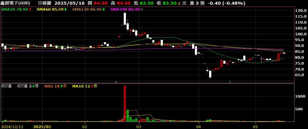Image resolution: width=308 pixels, height=129 pixels.
Task: Click the stock name 鑫創電子(6680)
Action: pos(15,3)
